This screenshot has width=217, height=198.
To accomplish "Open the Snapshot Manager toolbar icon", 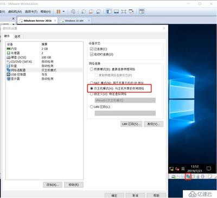I will (99, 11).
